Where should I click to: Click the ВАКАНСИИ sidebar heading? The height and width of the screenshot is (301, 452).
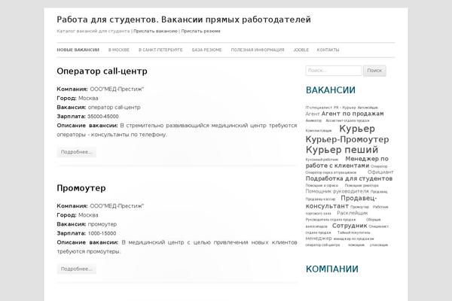(331, 90)
